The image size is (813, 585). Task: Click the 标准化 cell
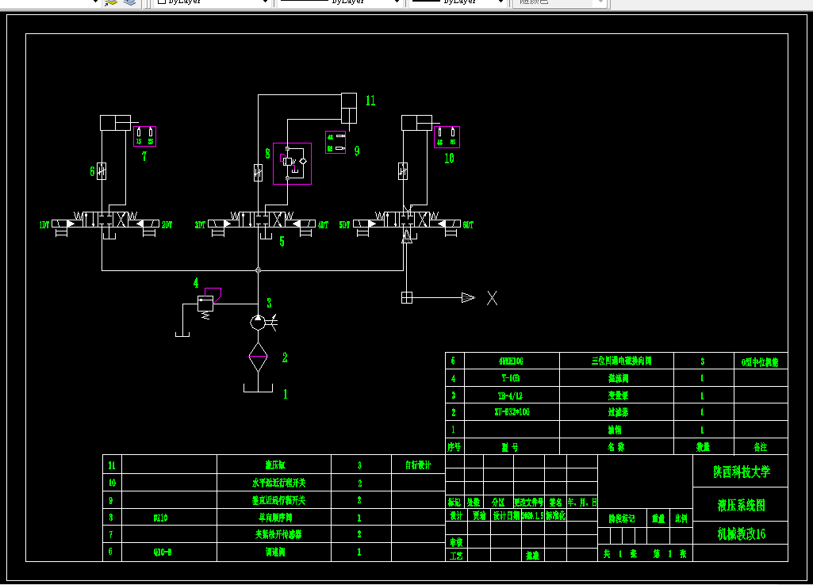pyautogui.click(x=555, y=515)
